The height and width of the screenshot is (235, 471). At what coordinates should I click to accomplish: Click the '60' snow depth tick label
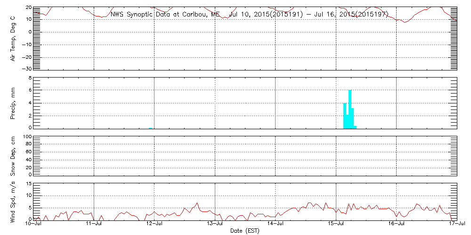[28, 152]
